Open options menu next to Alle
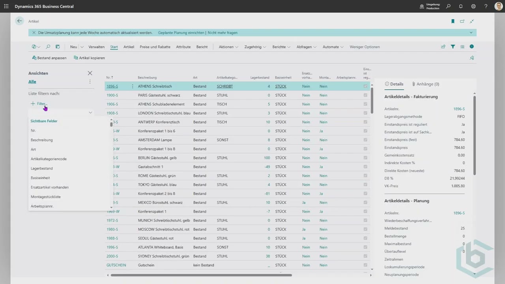 pyautogui.click(x=90, y=82)
